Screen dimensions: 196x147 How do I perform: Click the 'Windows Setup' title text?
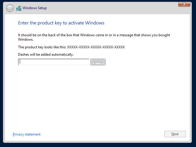tap(35, 8)
